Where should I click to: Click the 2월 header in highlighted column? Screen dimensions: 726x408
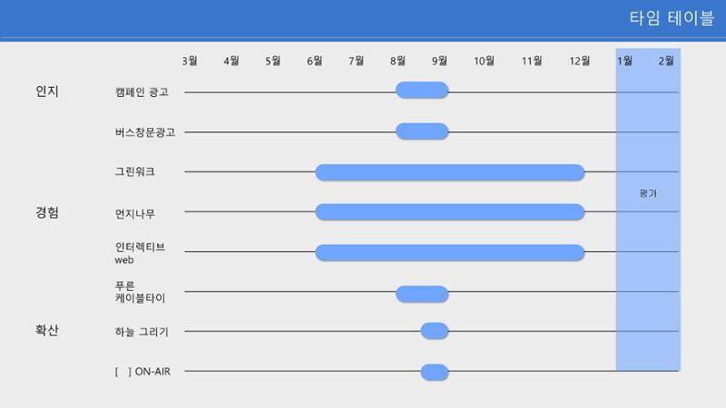666,61
